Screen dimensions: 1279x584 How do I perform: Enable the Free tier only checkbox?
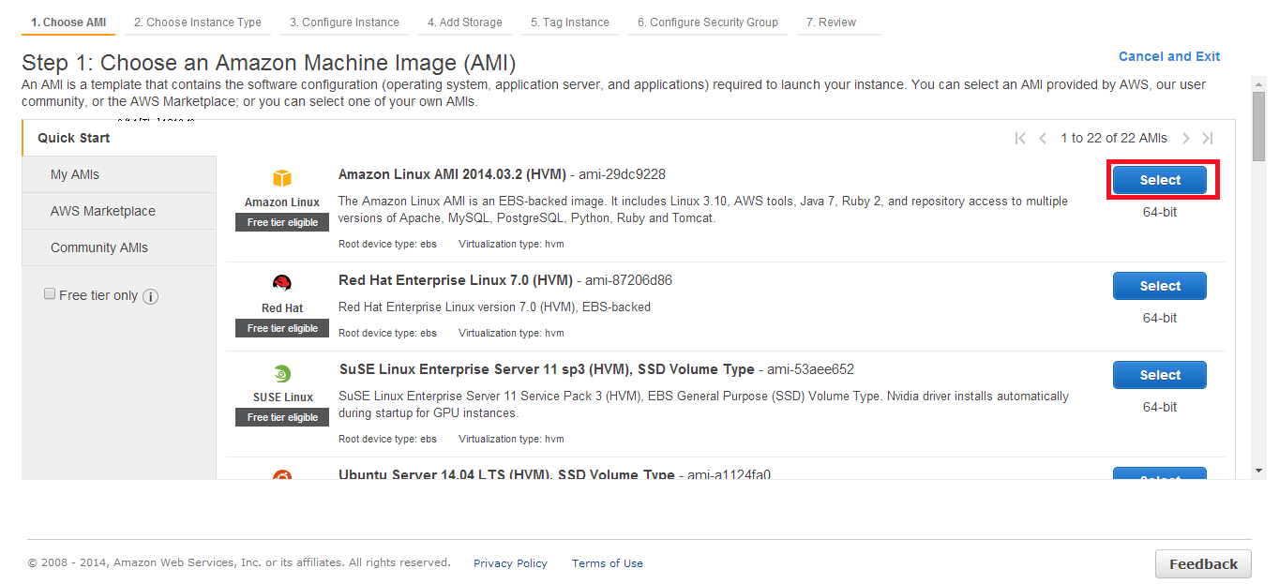[50, 294]
